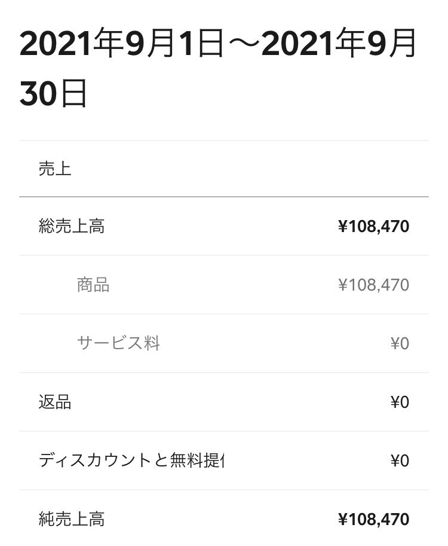Select the 返品 row label
The height and width of the screenshot is (546, 448).
click(x=55, y=402)
